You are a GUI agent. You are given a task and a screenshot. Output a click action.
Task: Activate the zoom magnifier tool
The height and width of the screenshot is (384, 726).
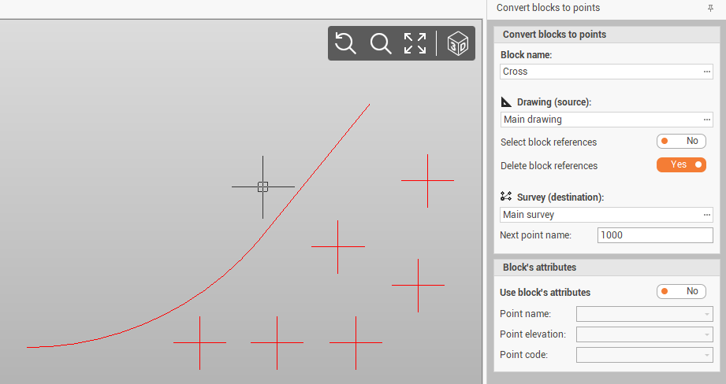(x=381, y=43)
